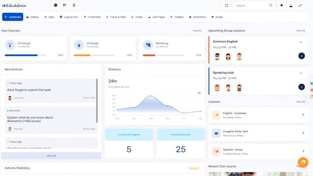Click the UI Design course mouse icon

click(79, 45)
